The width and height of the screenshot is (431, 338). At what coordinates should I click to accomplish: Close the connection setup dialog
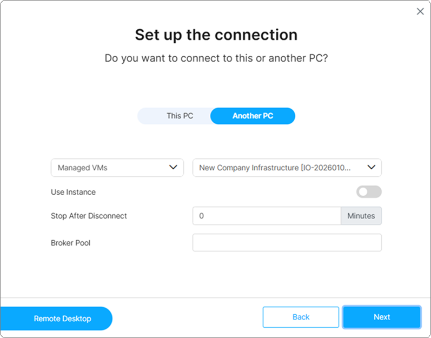420,11
